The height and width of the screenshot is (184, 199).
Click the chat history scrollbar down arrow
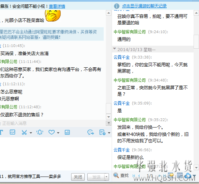pyautogui.click(x=196, y=167)
